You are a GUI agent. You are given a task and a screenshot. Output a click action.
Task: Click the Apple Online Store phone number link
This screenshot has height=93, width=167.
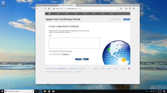pos(62,69)
